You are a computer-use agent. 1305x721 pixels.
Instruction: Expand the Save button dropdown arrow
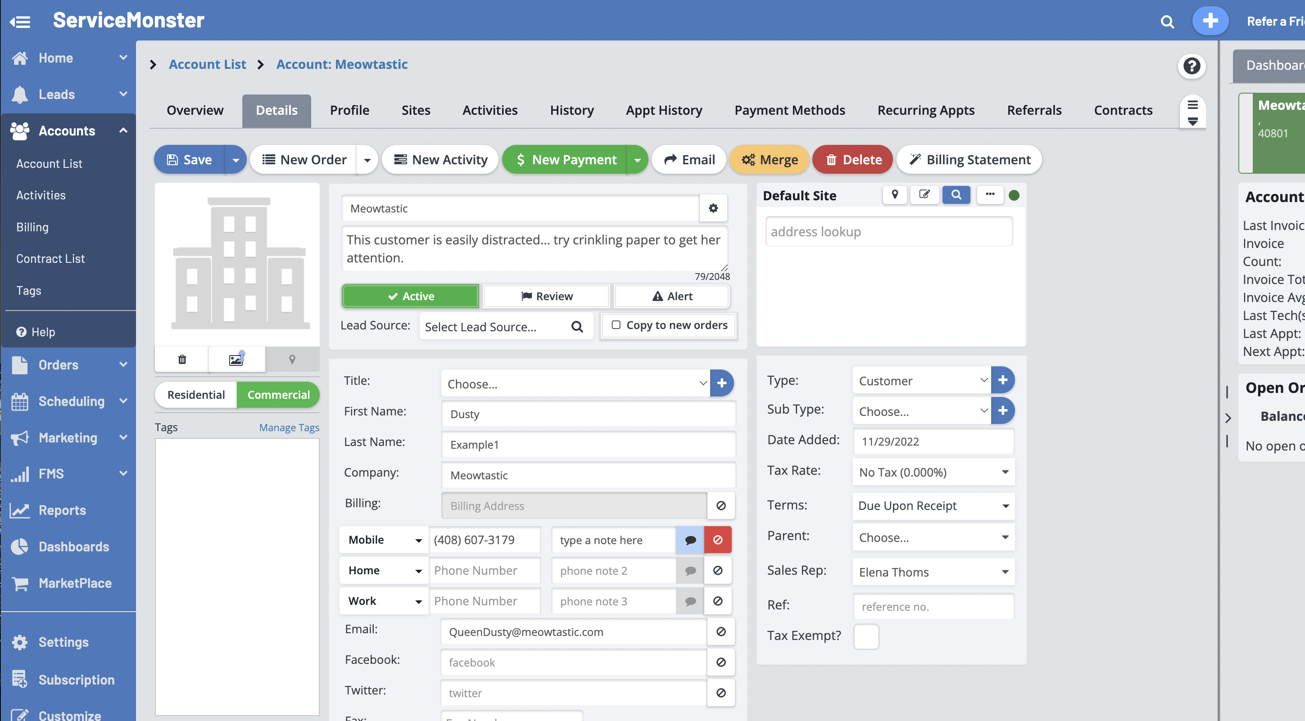click(236, 160)
